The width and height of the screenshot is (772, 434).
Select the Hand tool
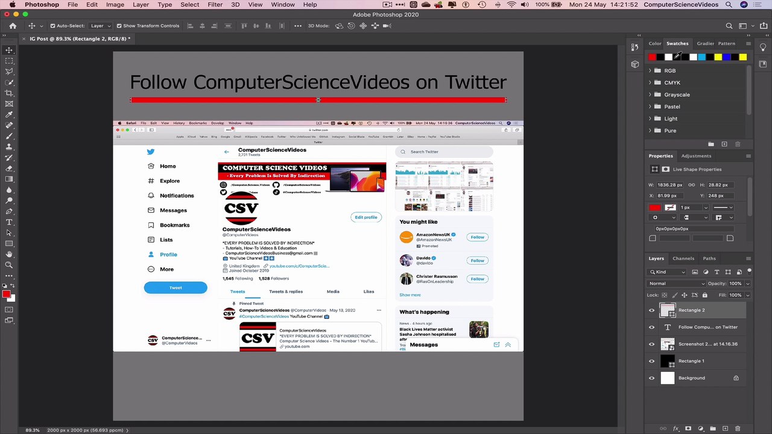[9, 254]
